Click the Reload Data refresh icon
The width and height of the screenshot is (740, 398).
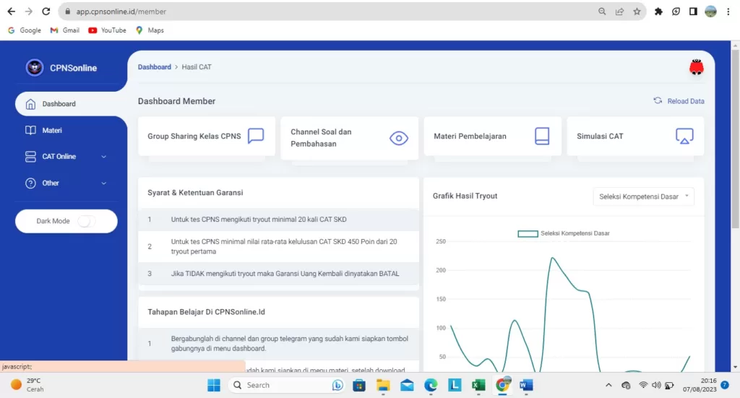click(x=658, y=101)
